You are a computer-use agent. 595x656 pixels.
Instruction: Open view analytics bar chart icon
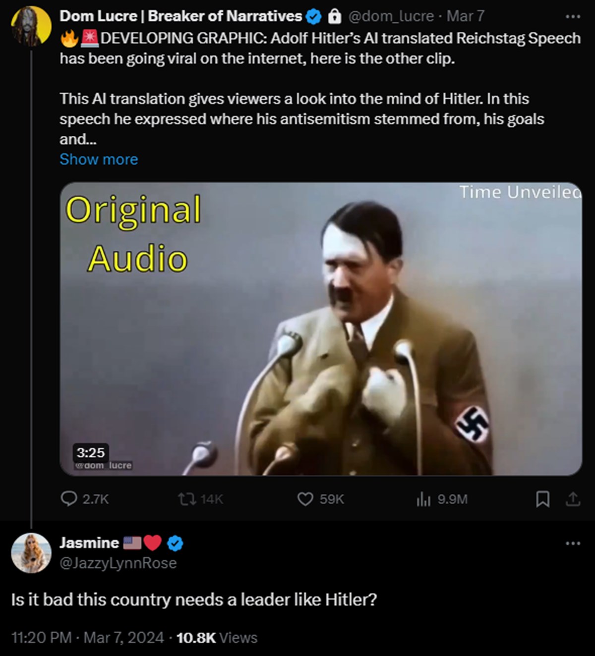point(423,499)
